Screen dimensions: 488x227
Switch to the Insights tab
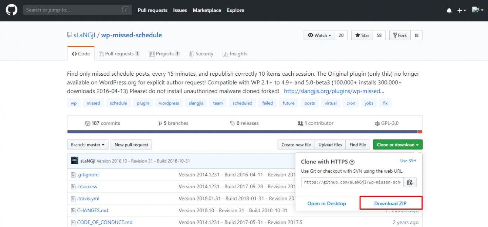tap(235, 54)
